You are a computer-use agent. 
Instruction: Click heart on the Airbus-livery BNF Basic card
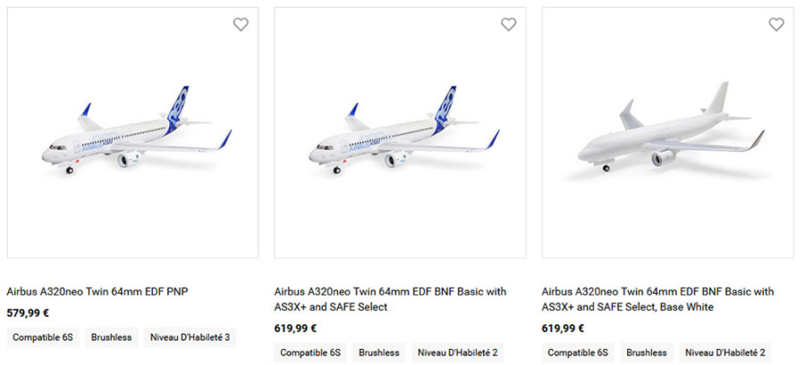click(x=508, y=25)
